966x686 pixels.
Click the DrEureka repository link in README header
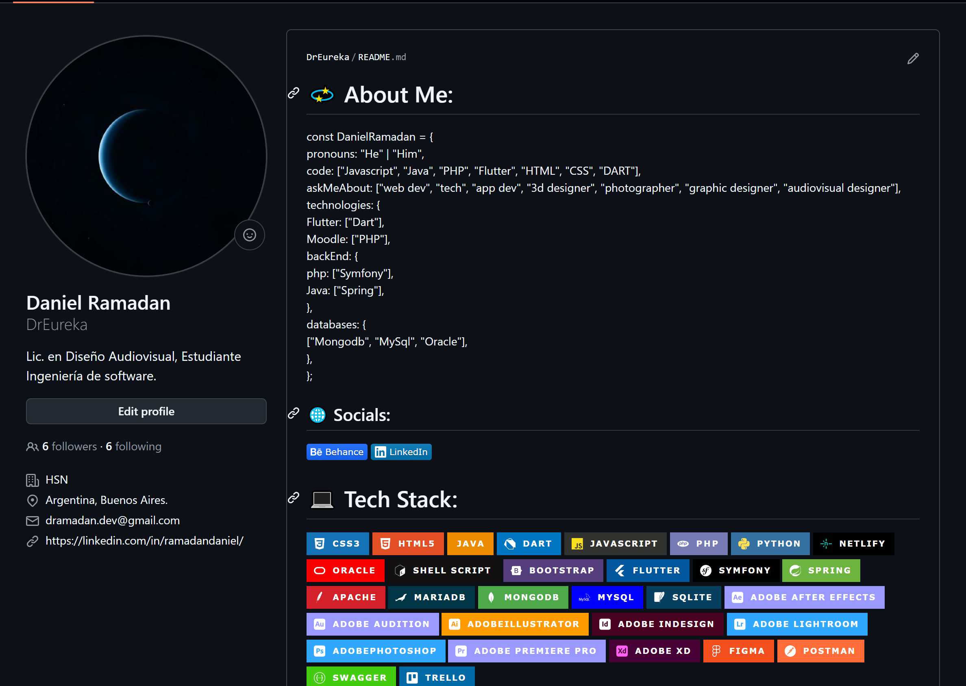click(328, 57)
